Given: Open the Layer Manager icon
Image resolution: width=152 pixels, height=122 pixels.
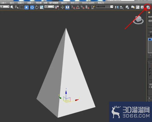Looking at the screenshot, I should coord(127,7).
